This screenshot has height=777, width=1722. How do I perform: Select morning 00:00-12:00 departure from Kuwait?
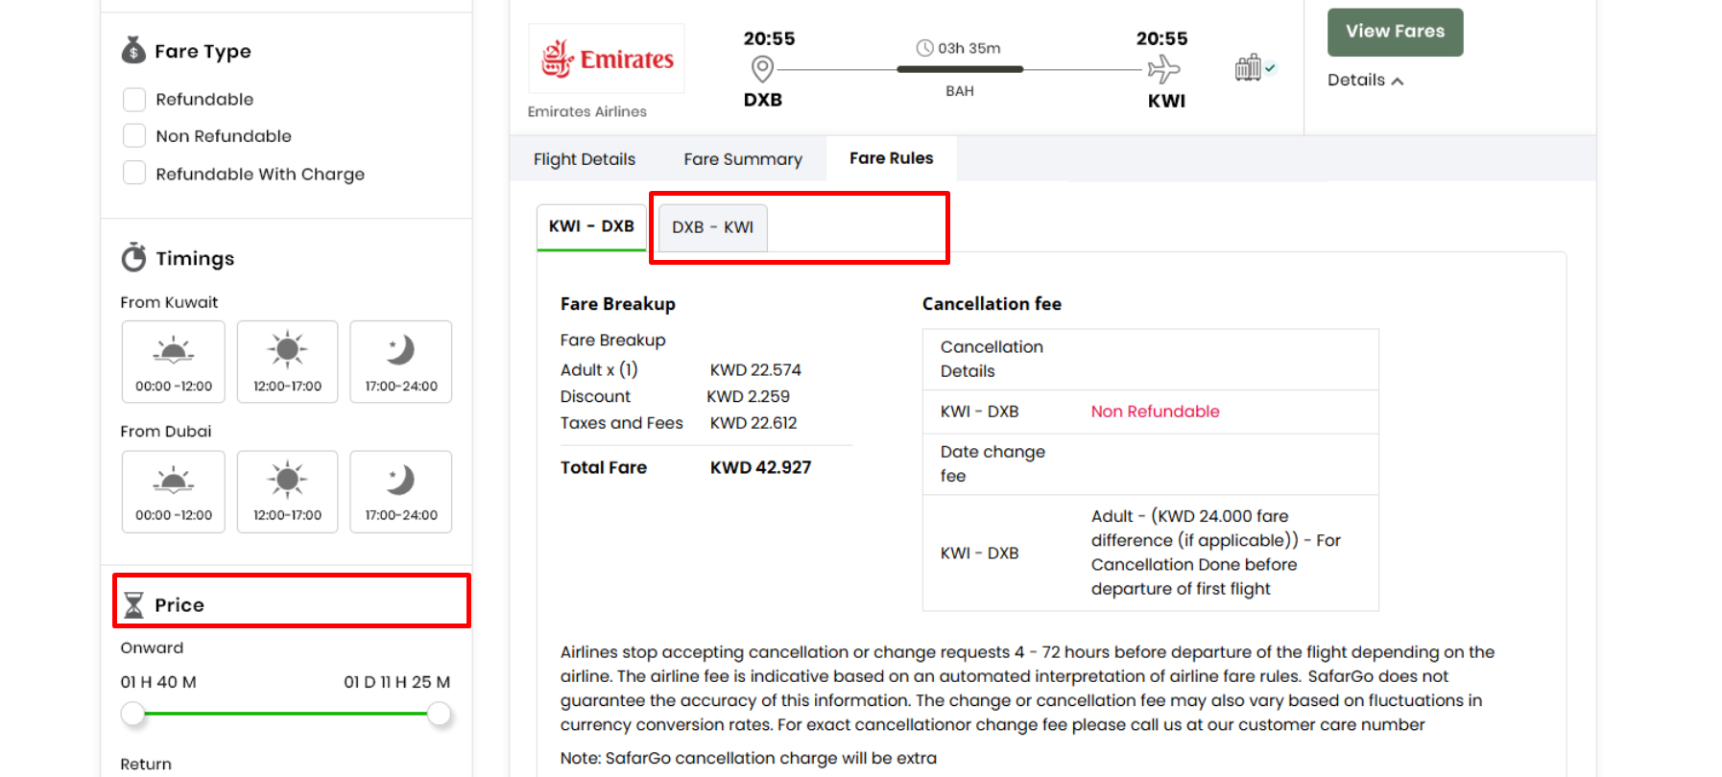pyautogui.click(x=173, y=362)
